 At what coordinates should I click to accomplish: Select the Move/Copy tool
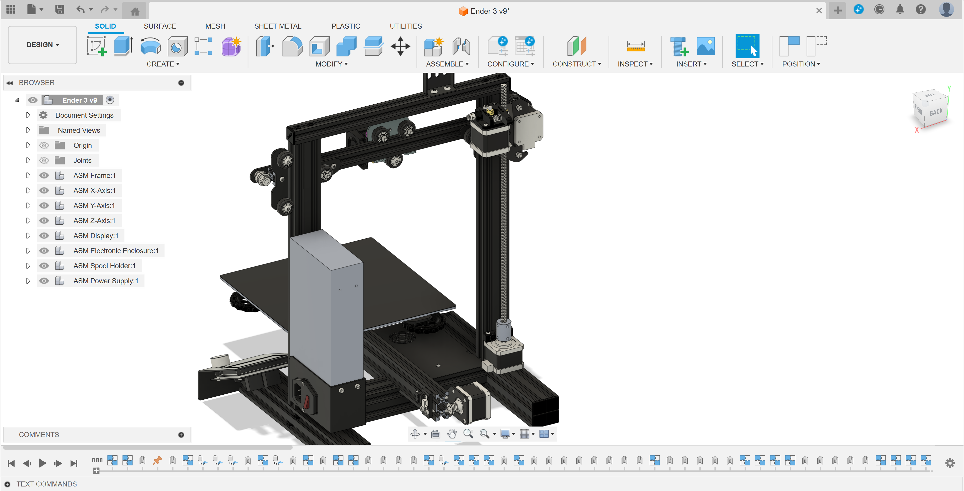coord(400,46)
